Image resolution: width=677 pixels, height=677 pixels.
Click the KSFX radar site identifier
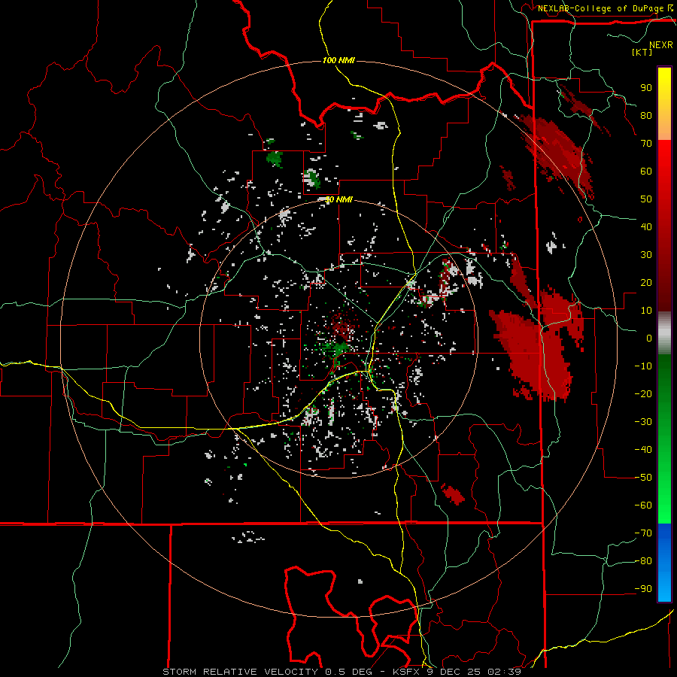pos(406,672)
